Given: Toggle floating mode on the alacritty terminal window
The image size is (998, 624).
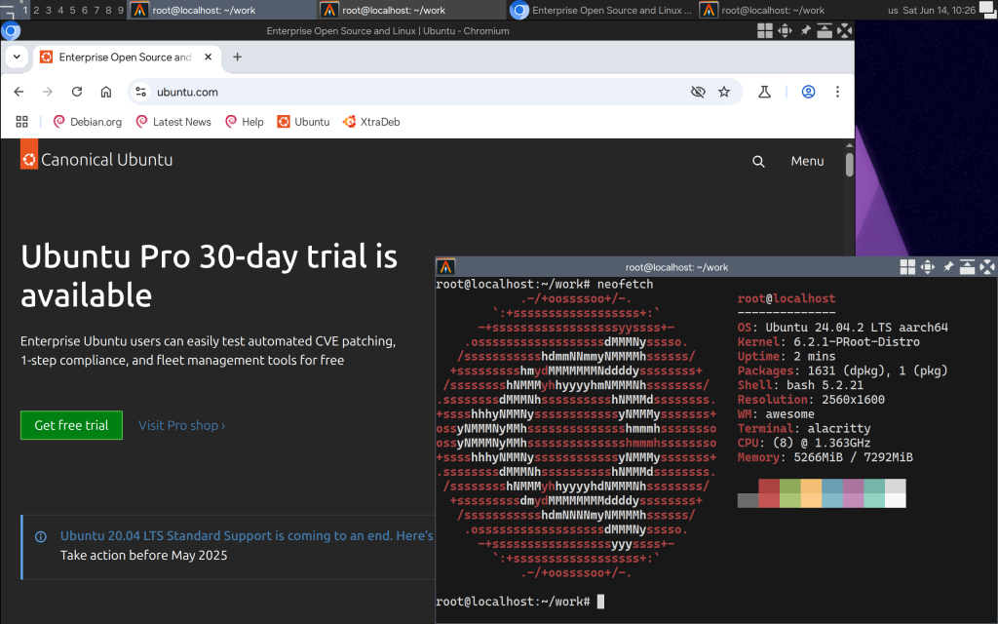Looking at the screenshot, I should tap(907, 267).
